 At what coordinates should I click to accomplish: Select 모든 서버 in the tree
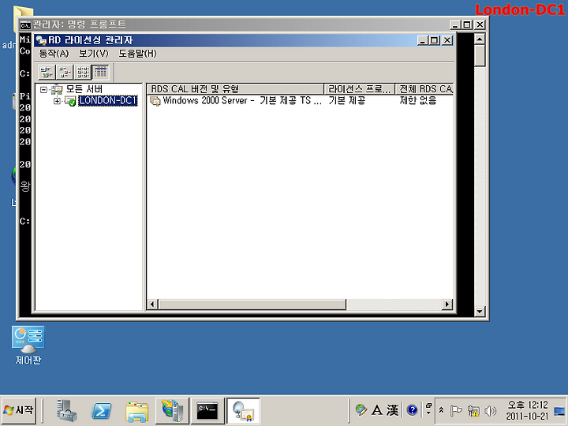(x=84, y=89)
